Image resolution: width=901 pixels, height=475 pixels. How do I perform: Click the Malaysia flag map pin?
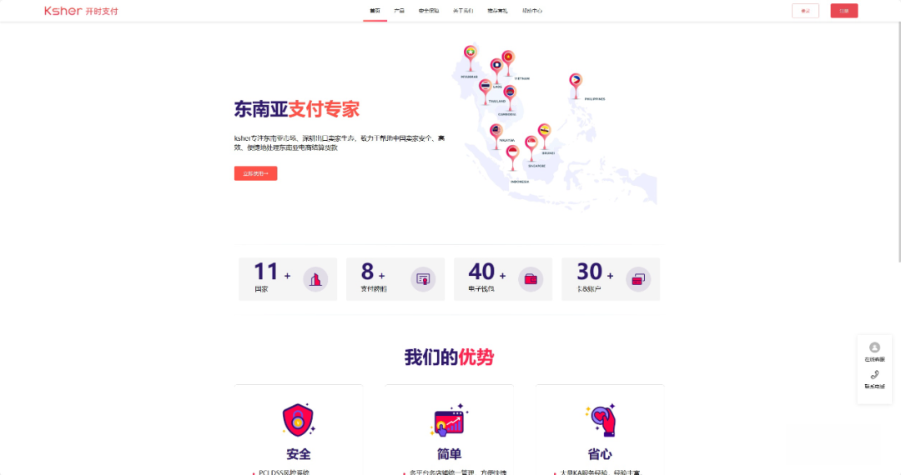point(496,137)
